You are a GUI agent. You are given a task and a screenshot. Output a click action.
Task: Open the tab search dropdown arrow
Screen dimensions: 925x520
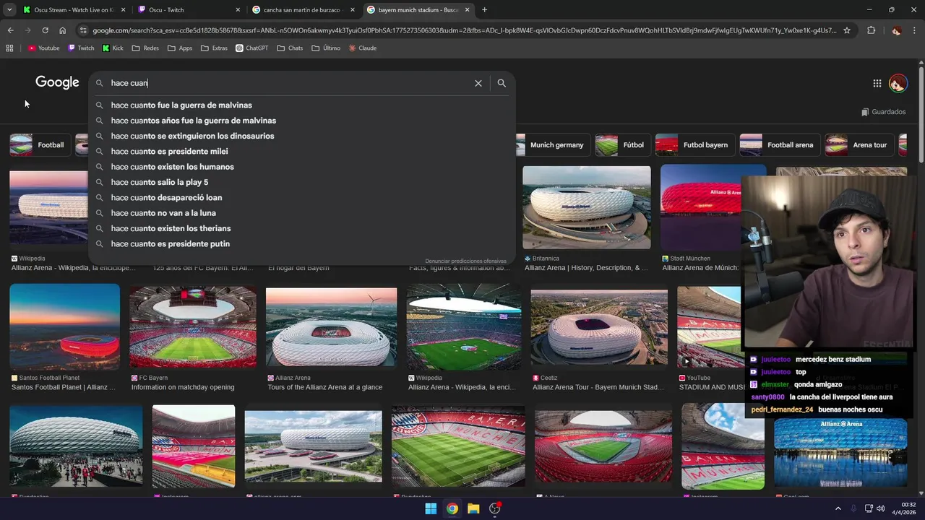tap(9, 9)
